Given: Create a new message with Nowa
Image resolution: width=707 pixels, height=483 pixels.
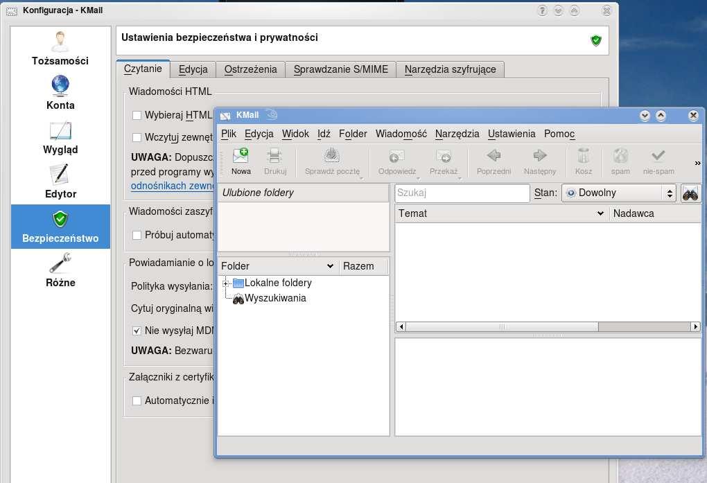Looking at the screenshot, I should [x=241, y=161].
